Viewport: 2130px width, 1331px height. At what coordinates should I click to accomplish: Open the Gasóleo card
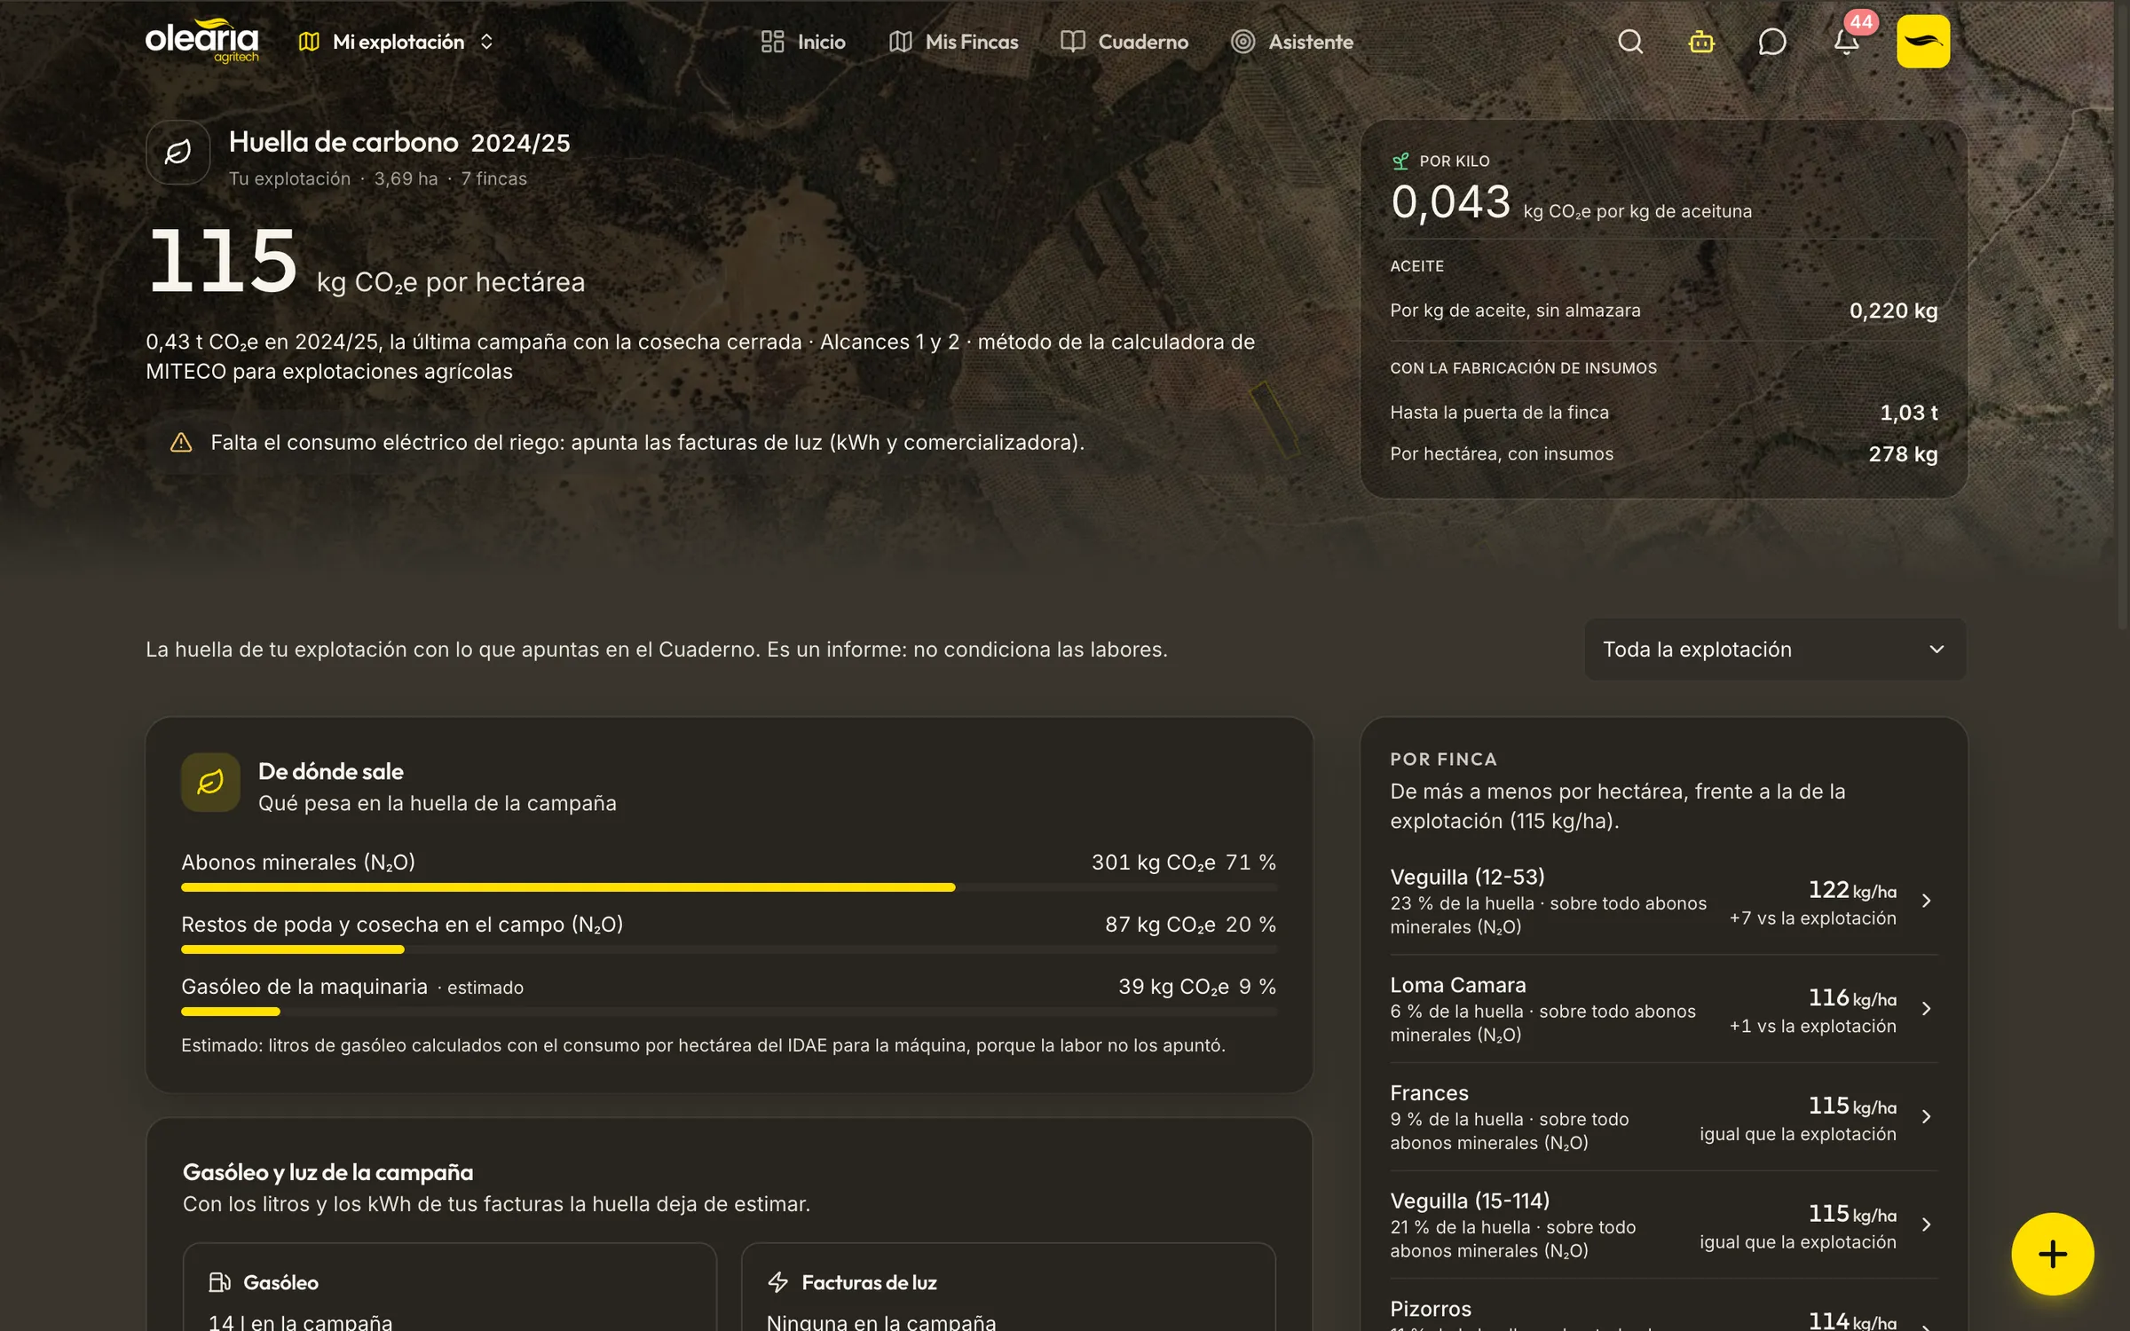click(449, 1288)
